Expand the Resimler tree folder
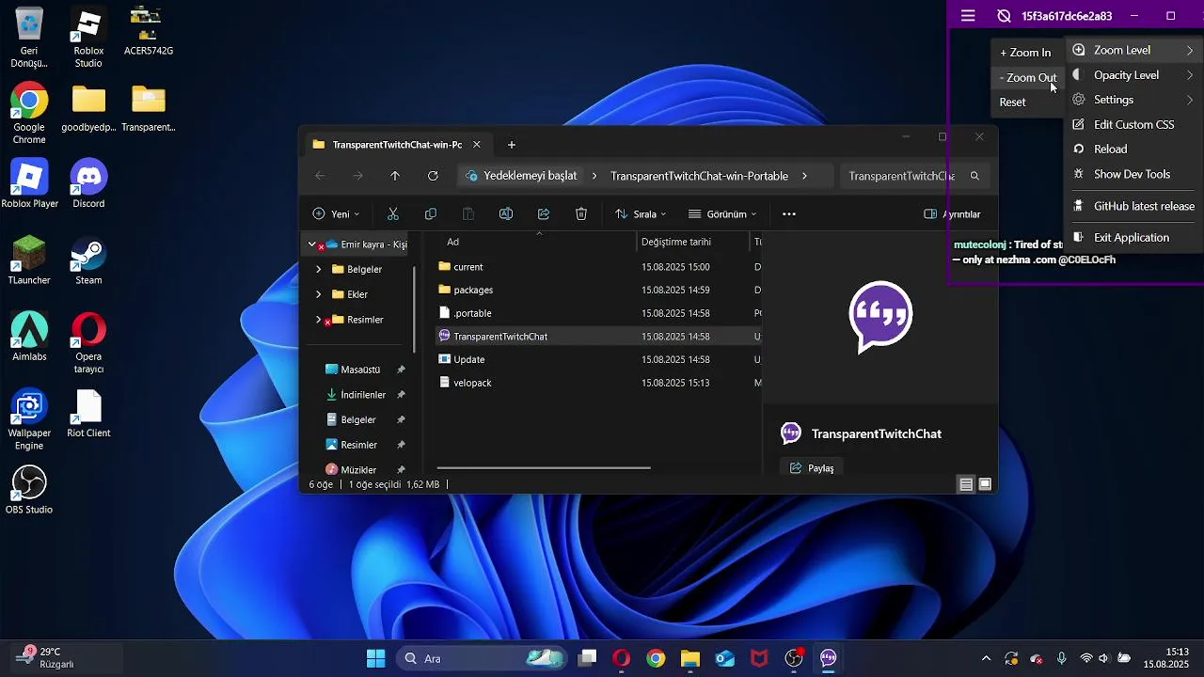Image resolution: width=1204 pixels, height=677 pixels. point(318,320)
